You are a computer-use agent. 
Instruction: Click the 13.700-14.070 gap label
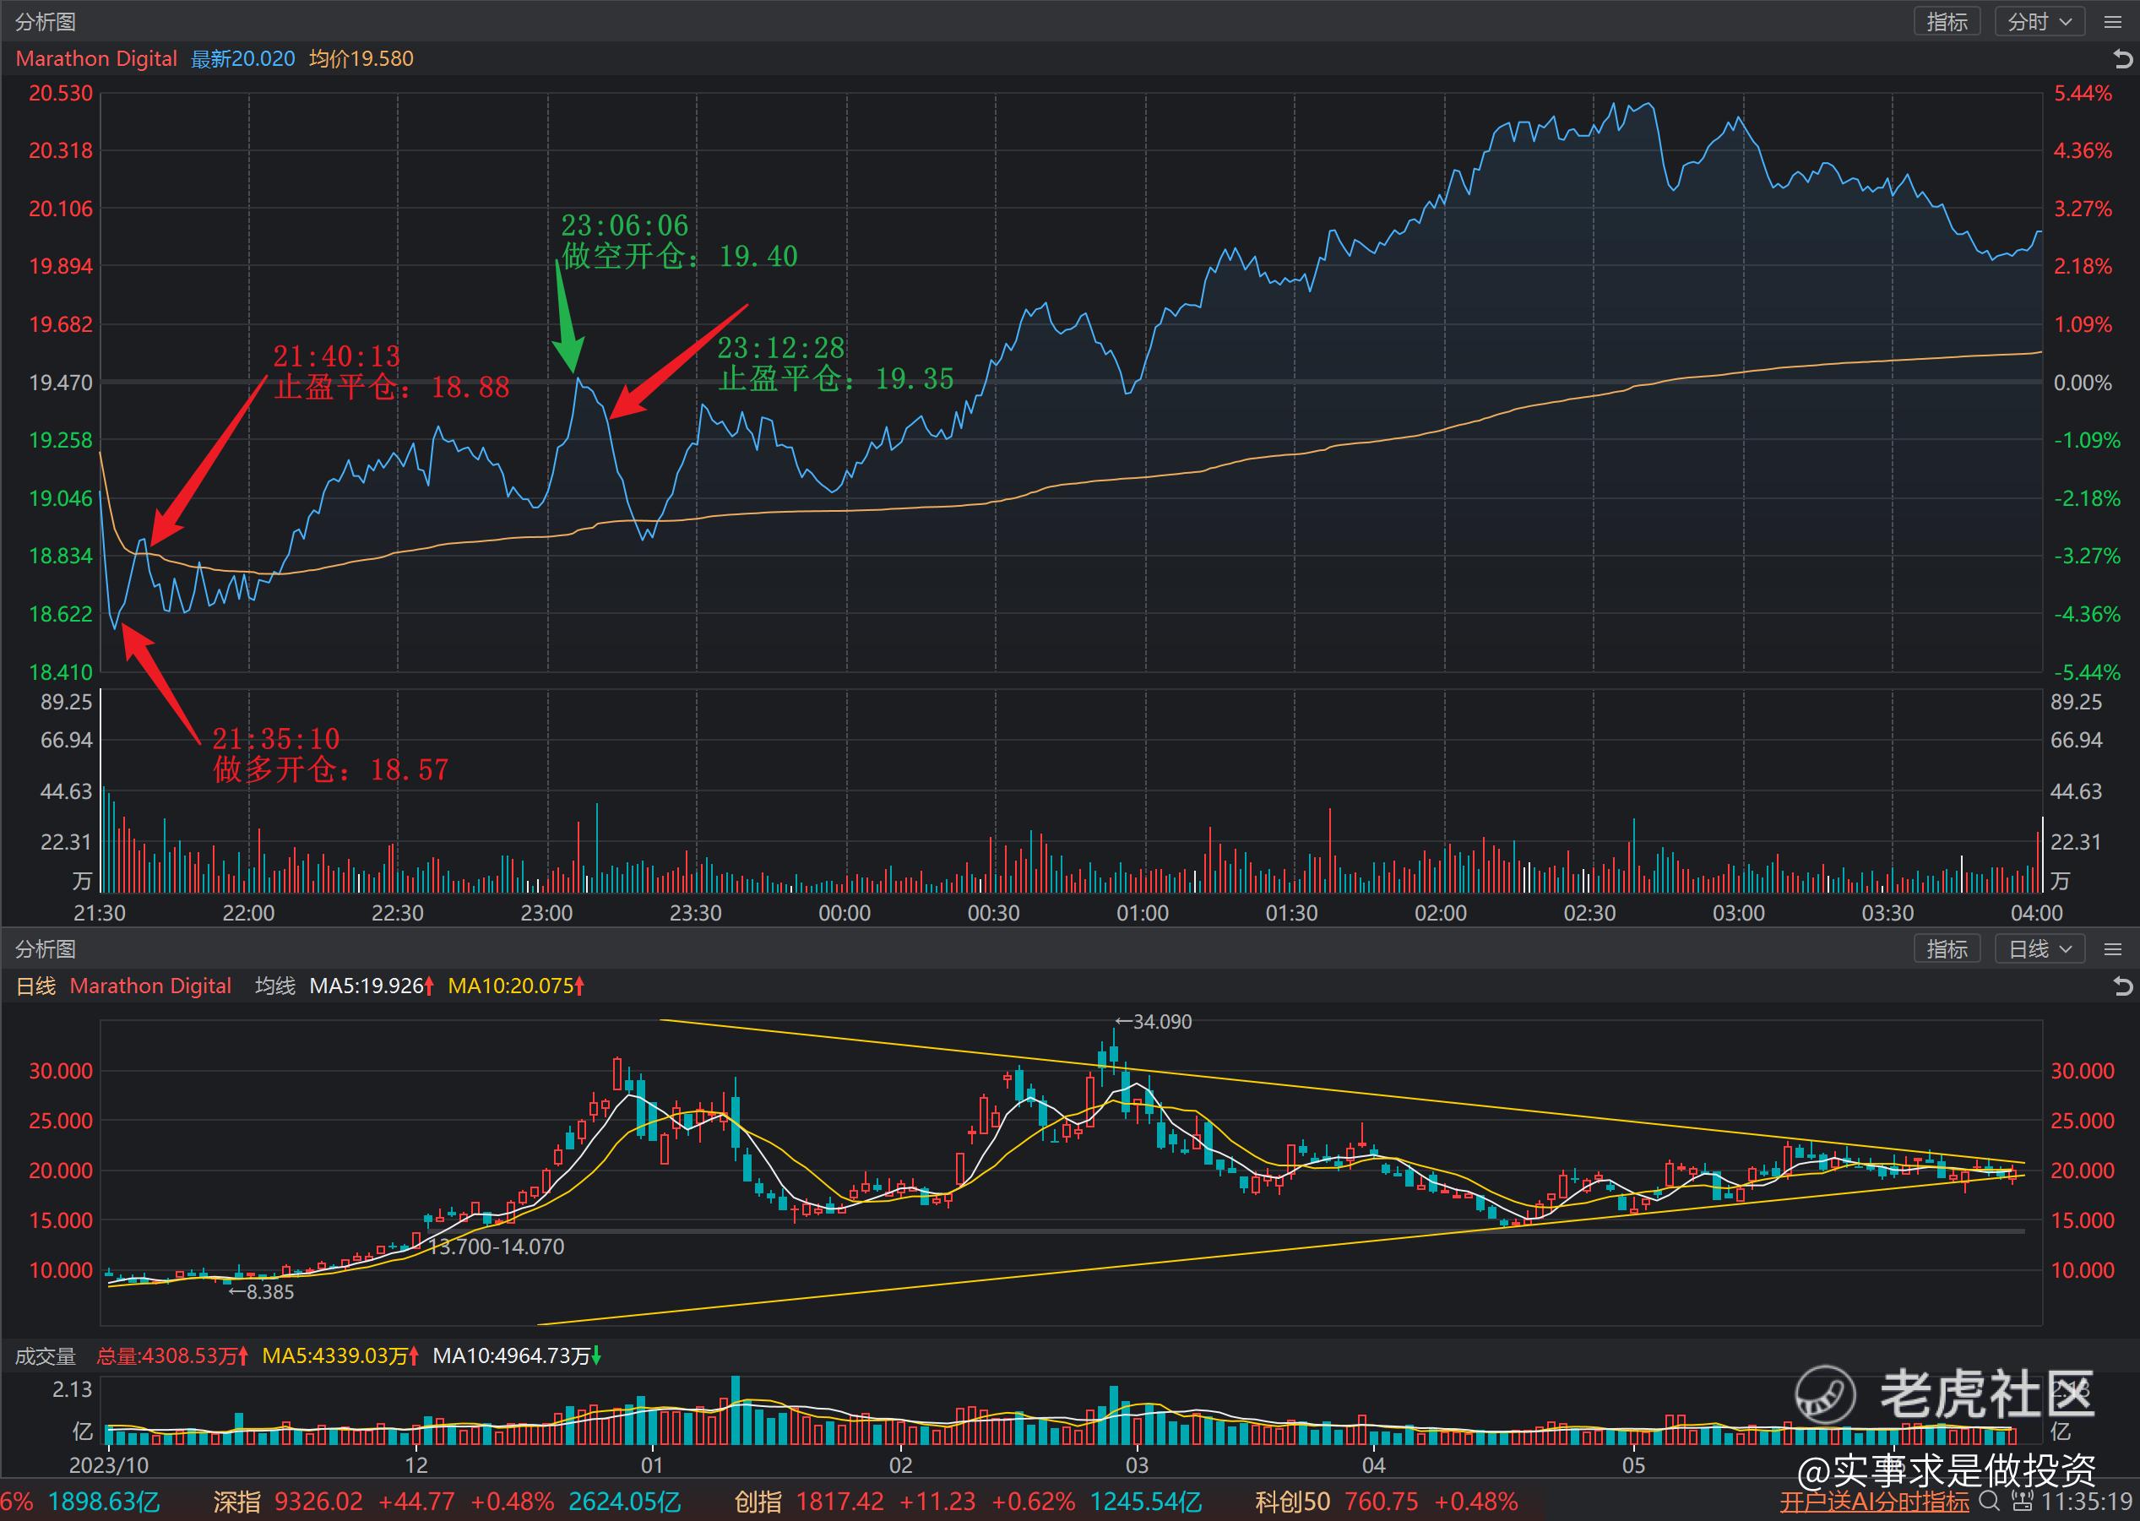click(x=497, y=1247)
